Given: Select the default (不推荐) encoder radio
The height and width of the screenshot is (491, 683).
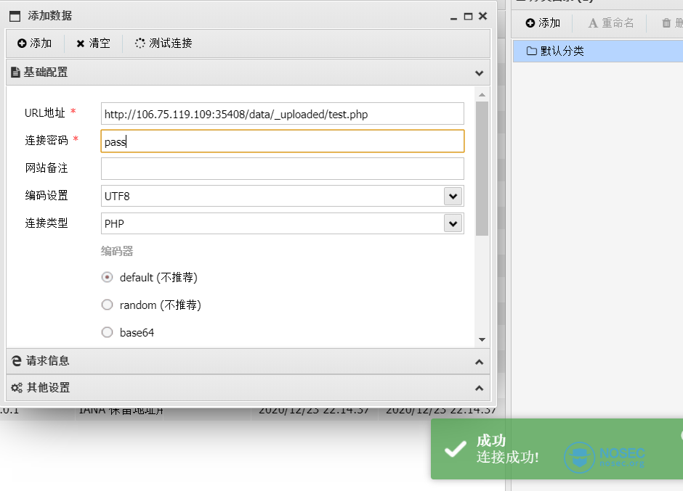Looking at the screenshot, I should click(107, 278).
